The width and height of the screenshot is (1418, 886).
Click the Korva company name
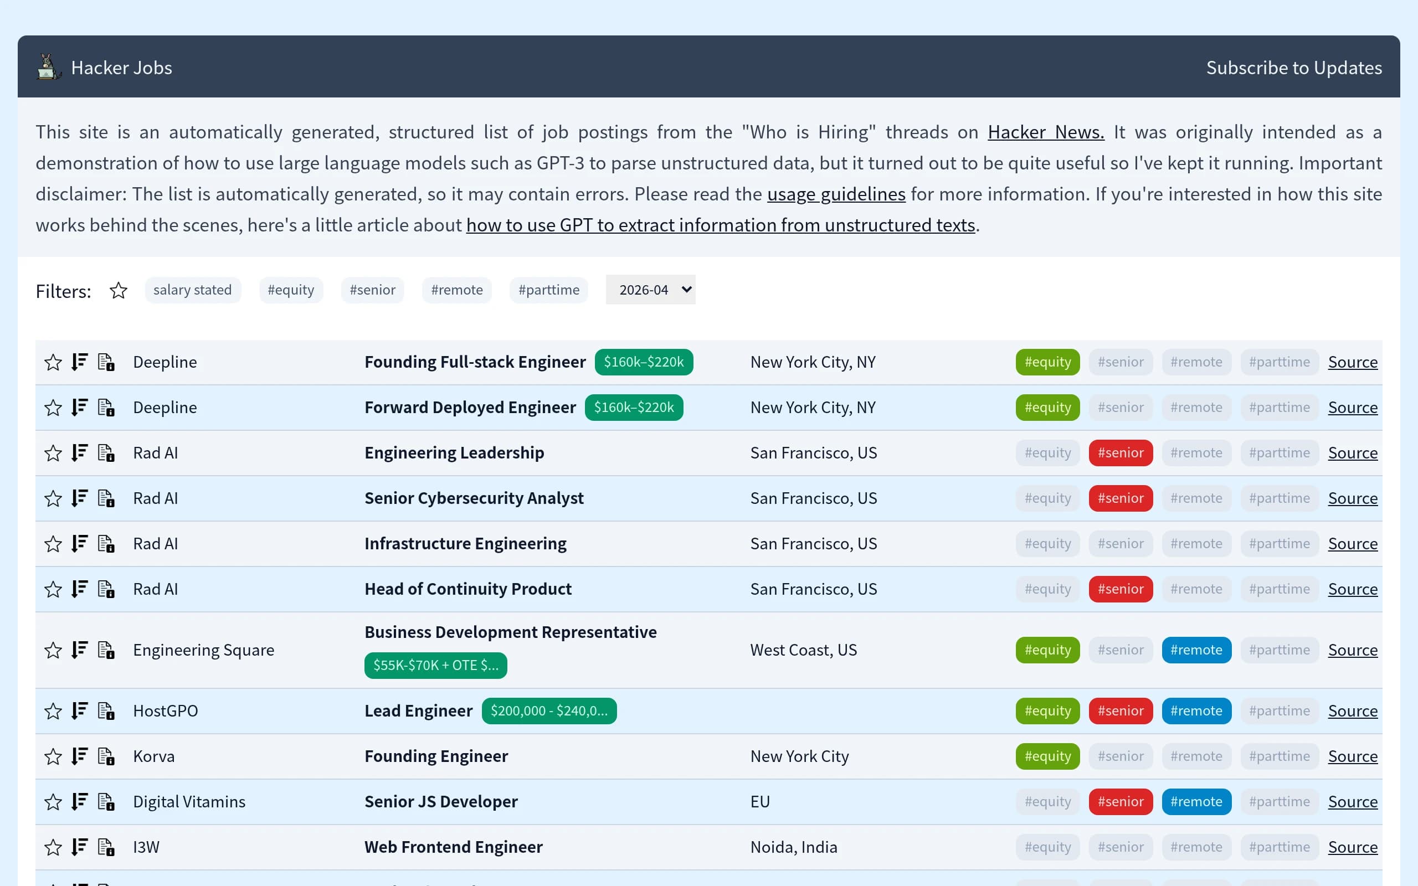(x=153, y=756)
